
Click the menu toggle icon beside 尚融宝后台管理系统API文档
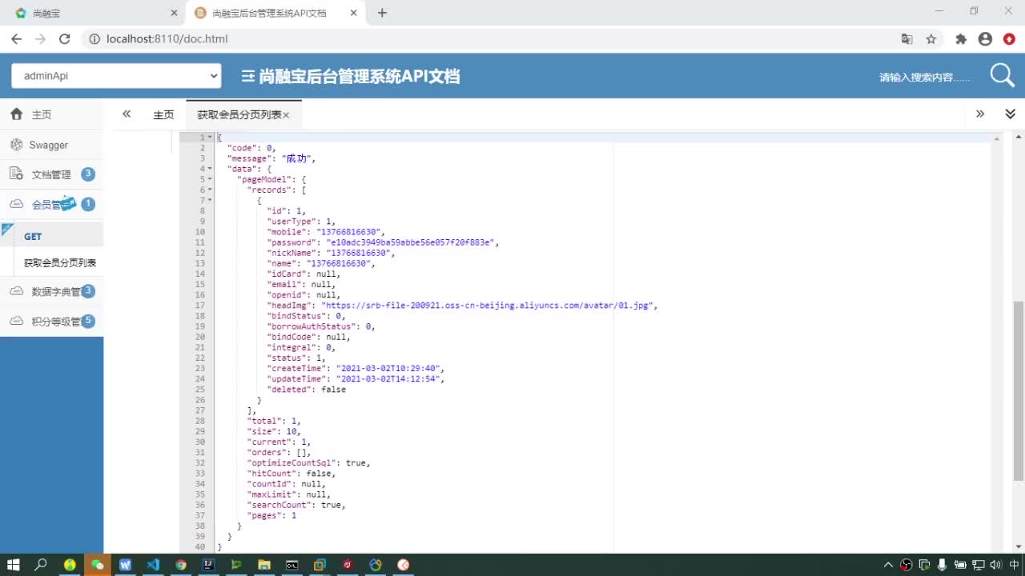(248, 77)
